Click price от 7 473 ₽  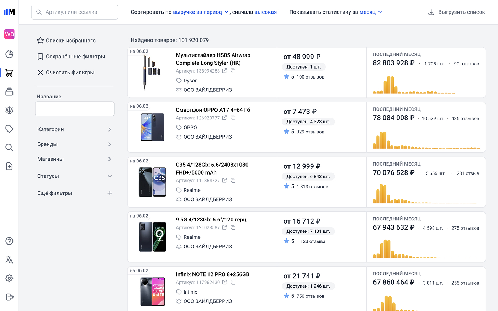click(300, 112)
